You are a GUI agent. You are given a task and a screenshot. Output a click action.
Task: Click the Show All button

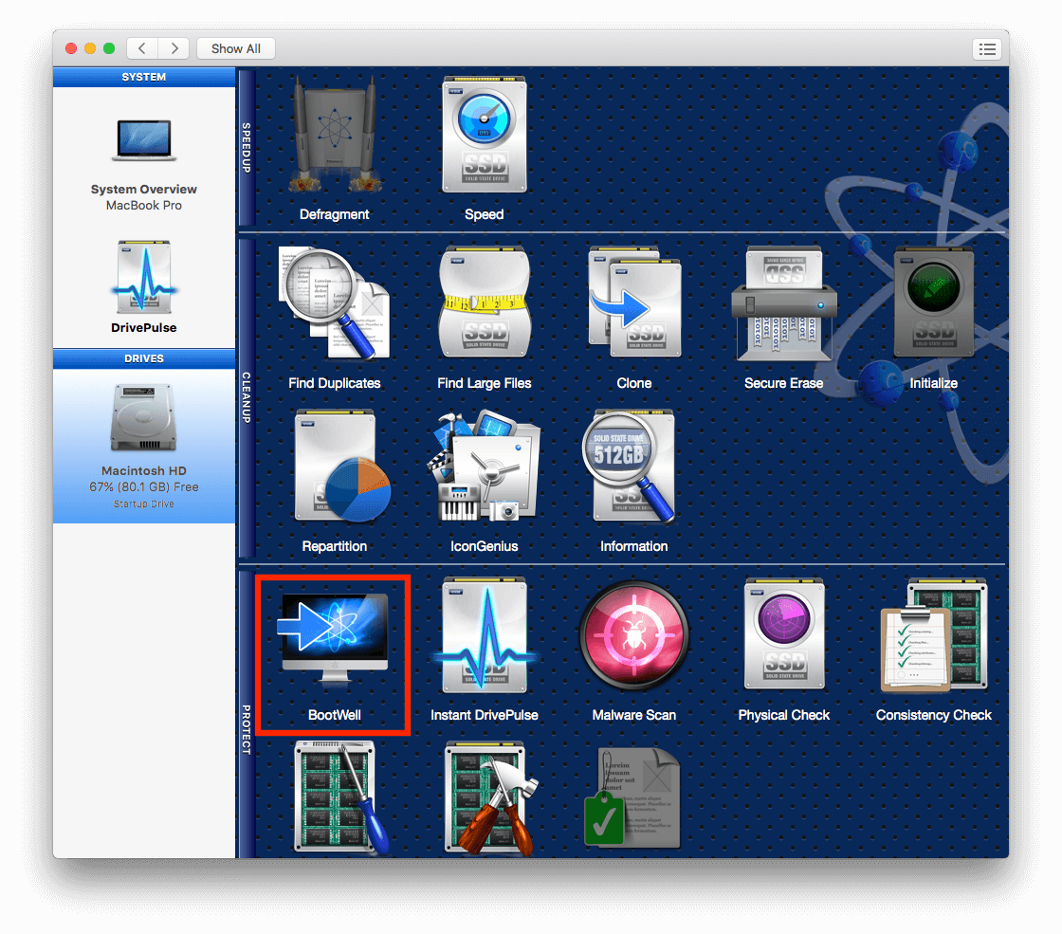(236, 48)
